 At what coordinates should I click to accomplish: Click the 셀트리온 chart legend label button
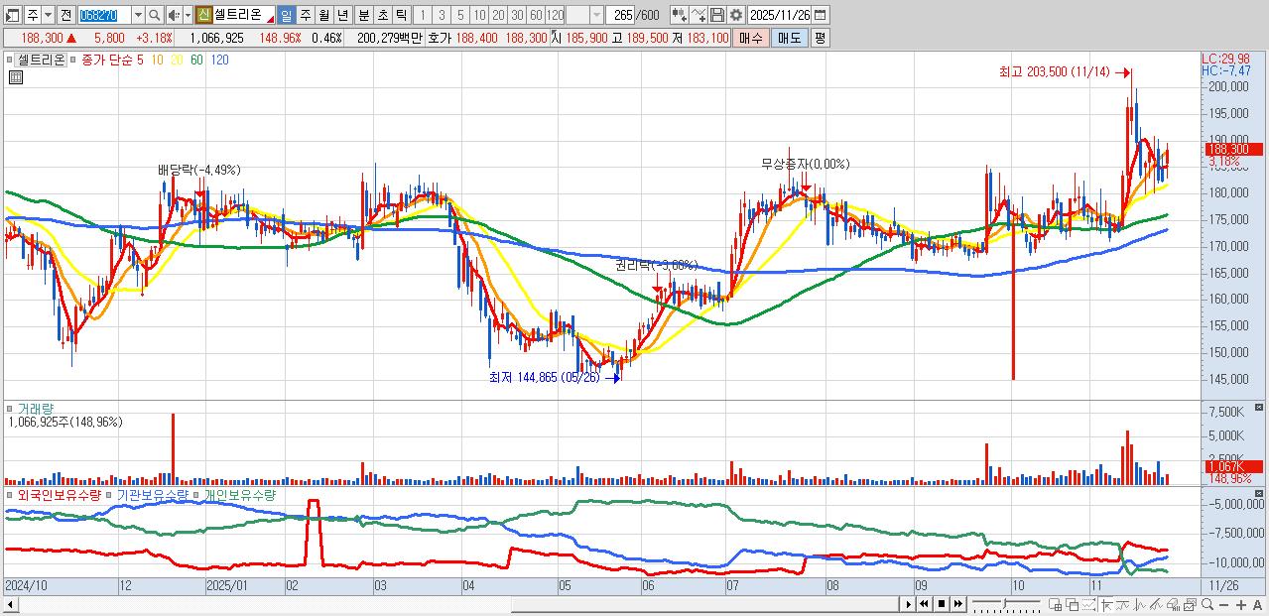coord(41,60)
